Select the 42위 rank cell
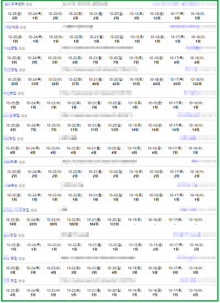This screenshot has height=303, width=220. 116,84
